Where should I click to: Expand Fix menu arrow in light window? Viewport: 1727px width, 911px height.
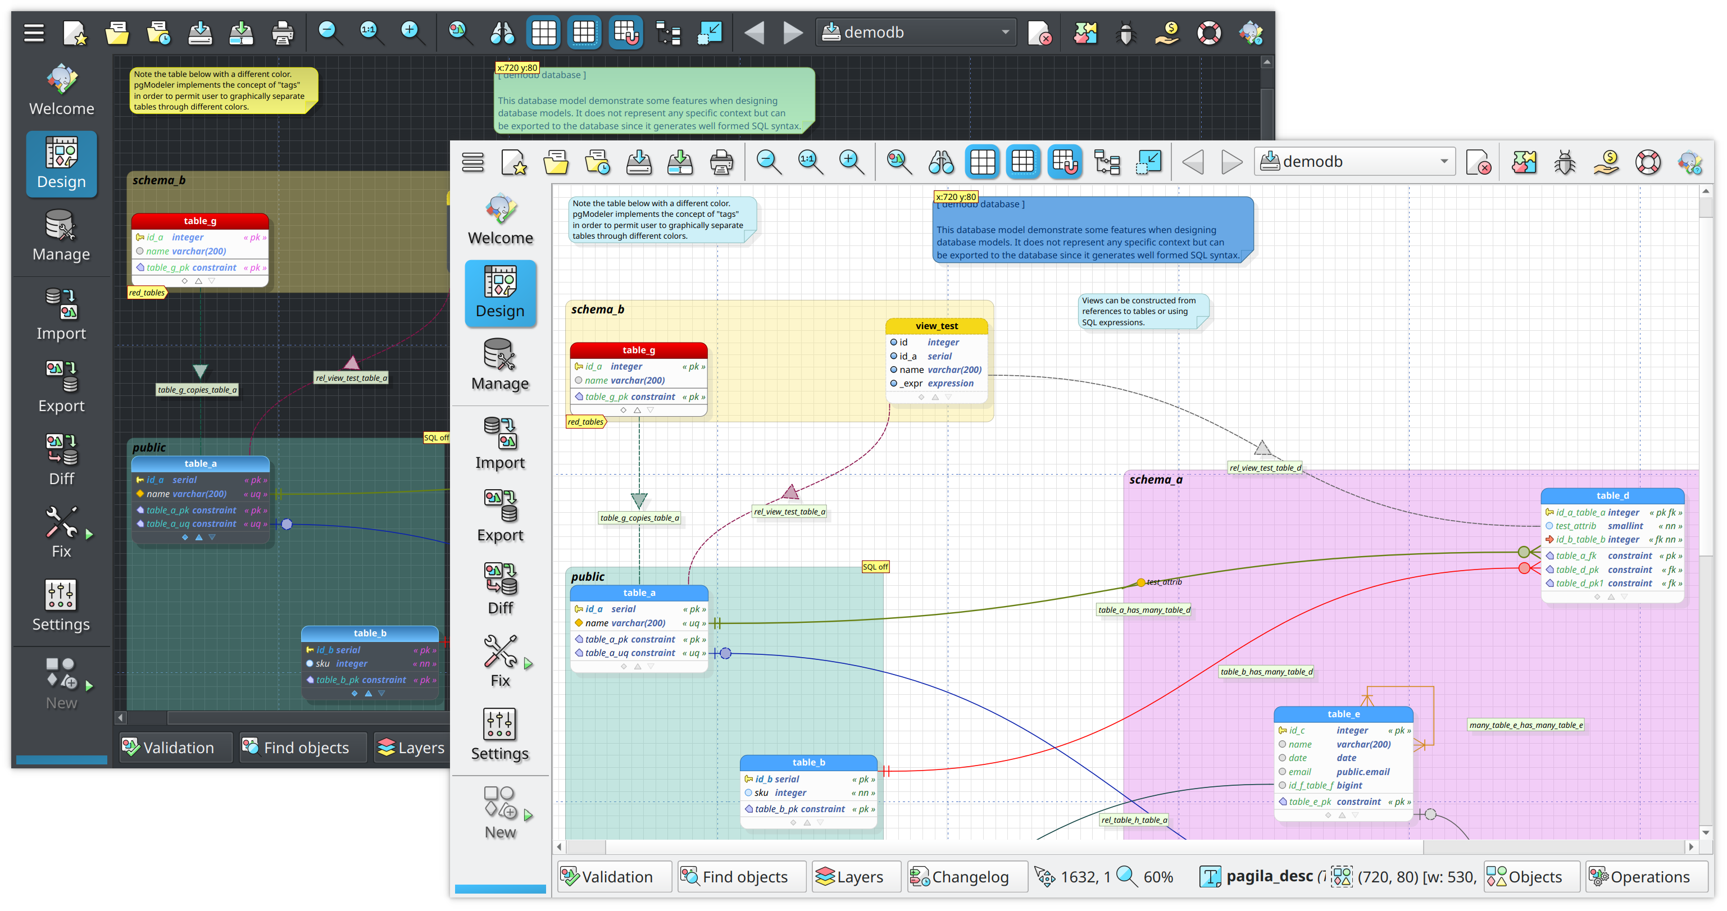[528, 664]
